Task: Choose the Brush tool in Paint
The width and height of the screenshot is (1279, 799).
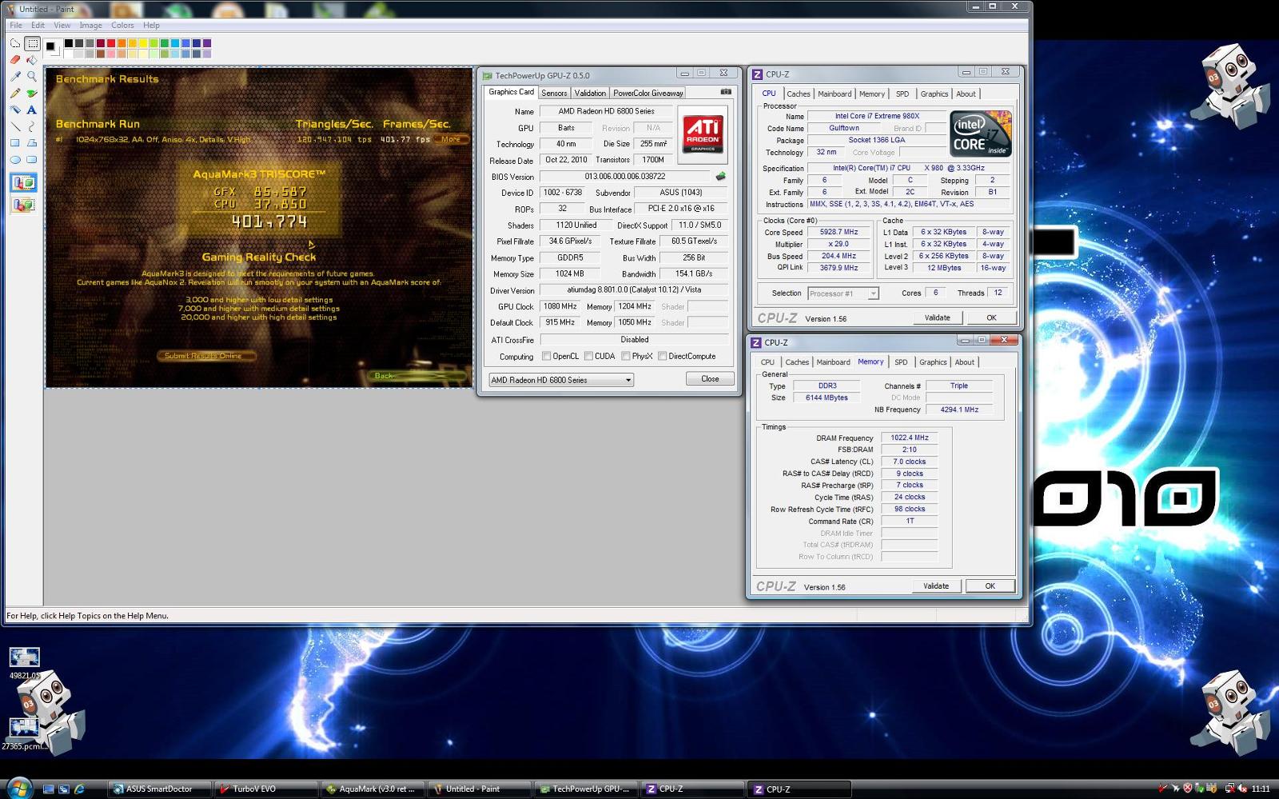Action: pos(32,94)
